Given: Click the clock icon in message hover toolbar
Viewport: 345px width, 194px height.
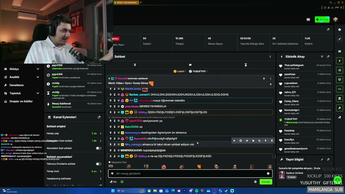Looking at the screenshot, I should 241,141.
